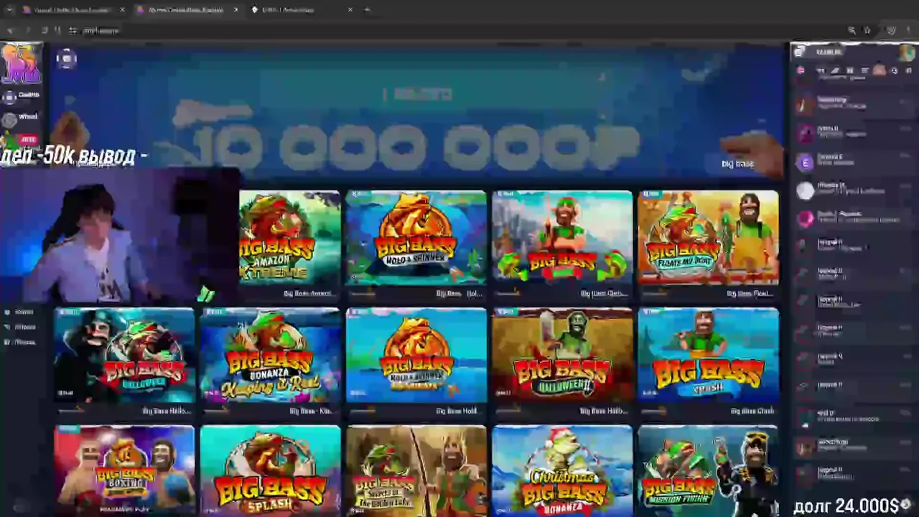
Task: Click the round menu icon above banner
Action: 66,59
